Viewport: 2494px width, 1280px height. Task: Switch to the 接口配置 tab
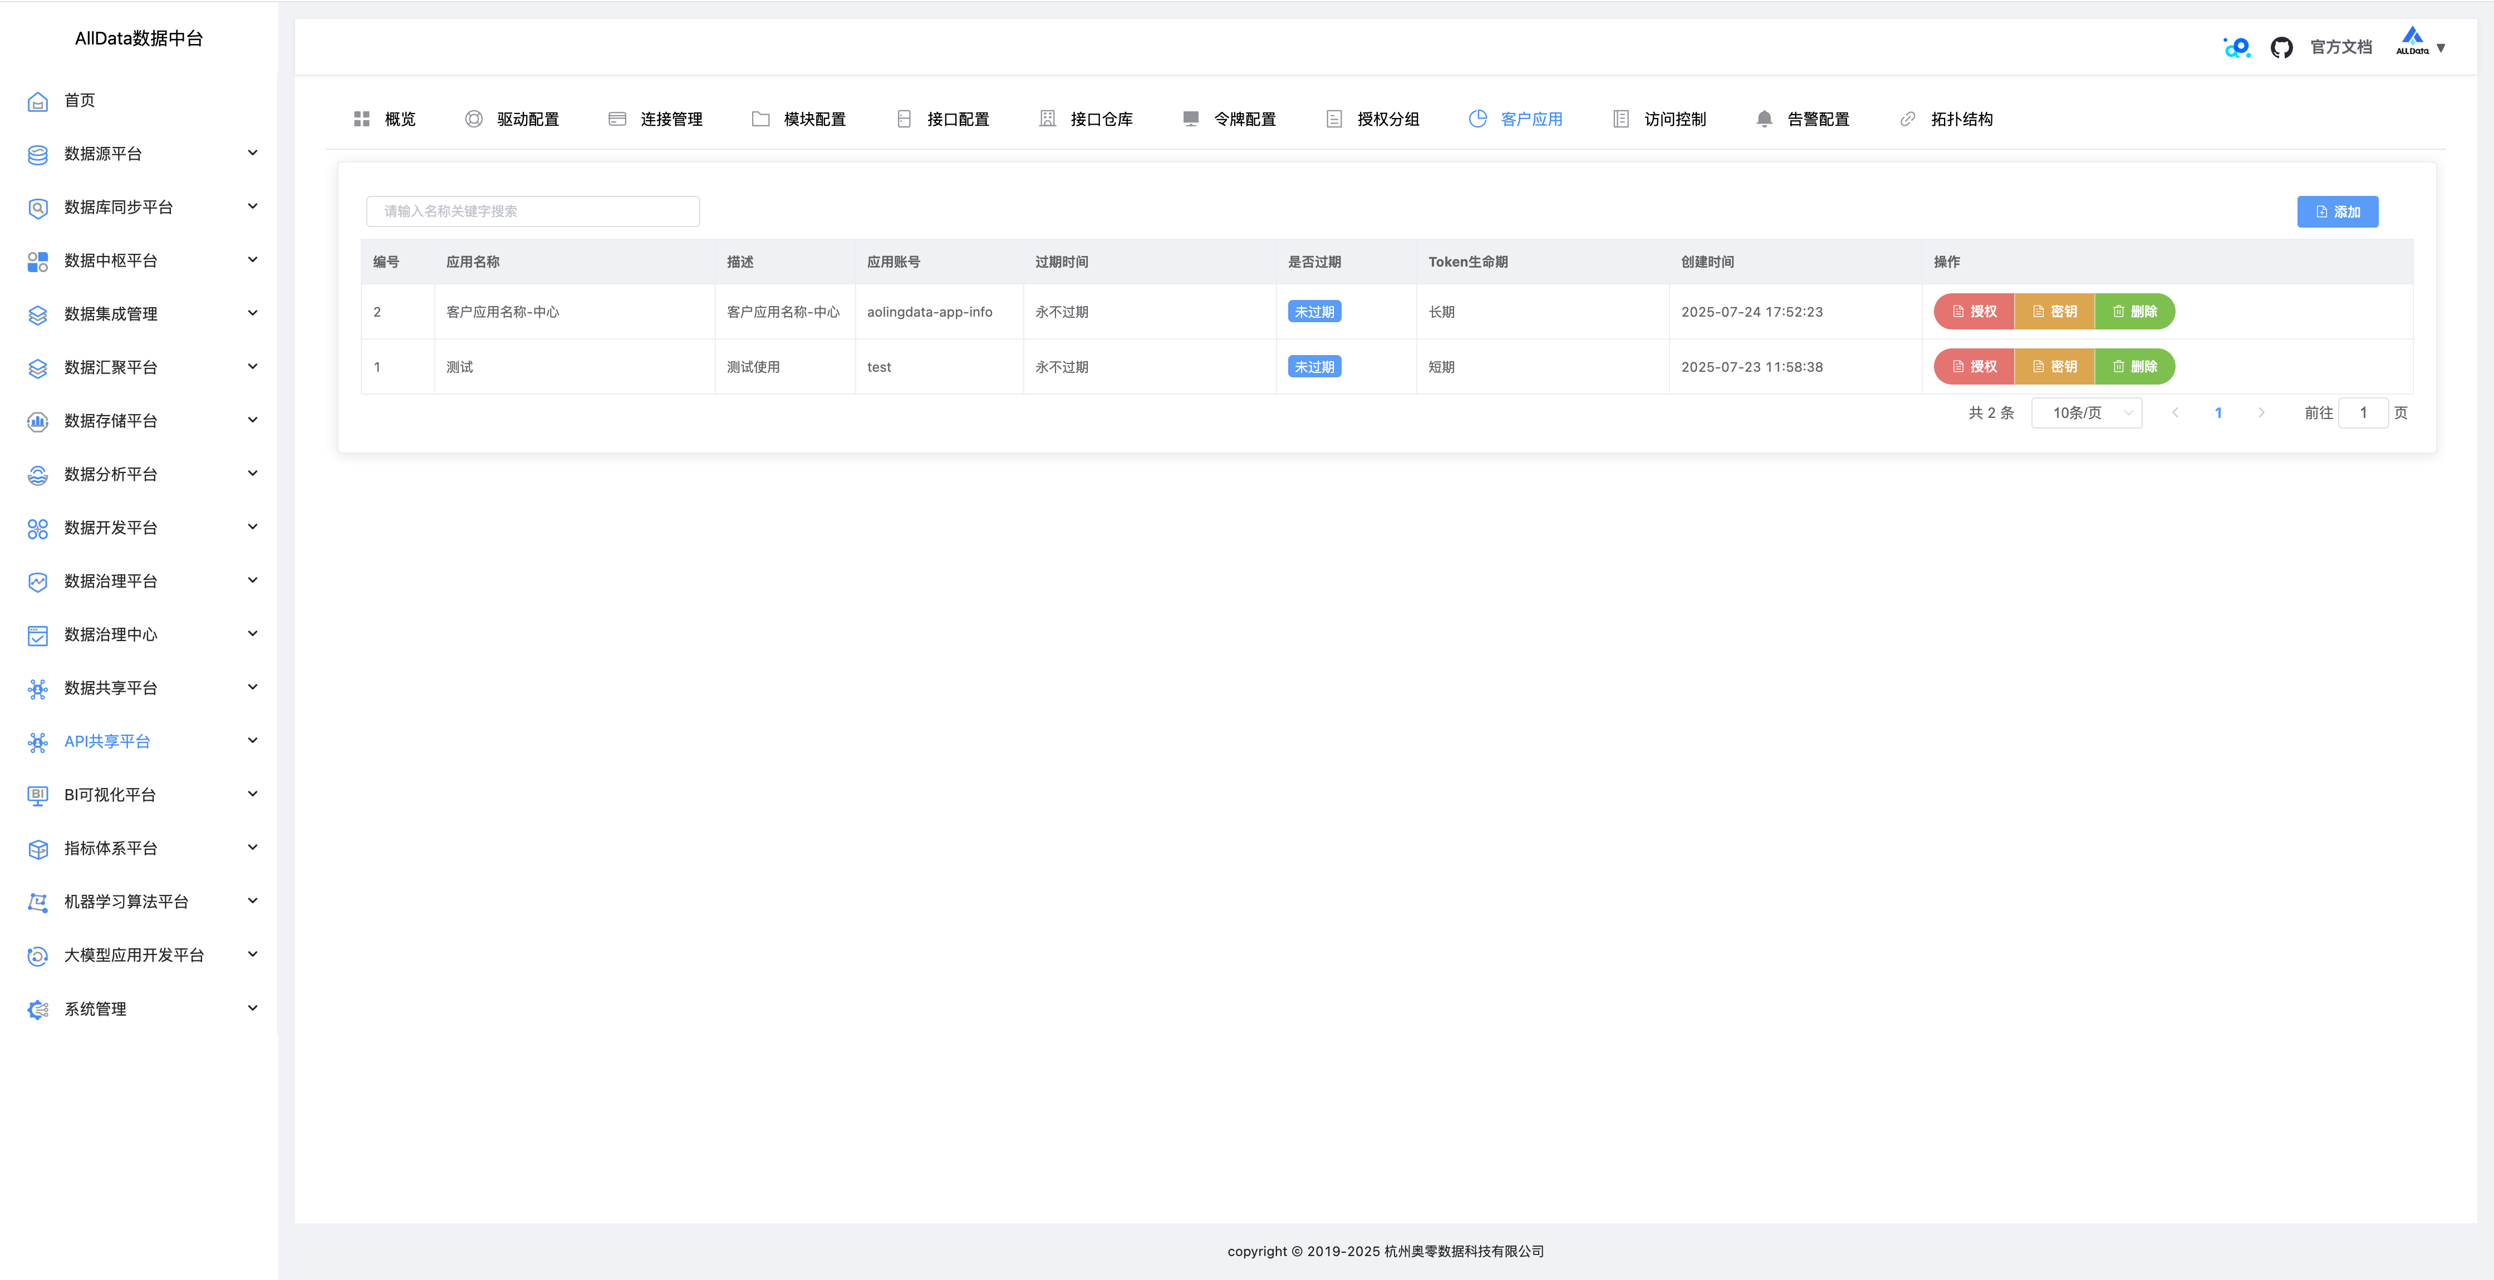[x=942, y=119]
